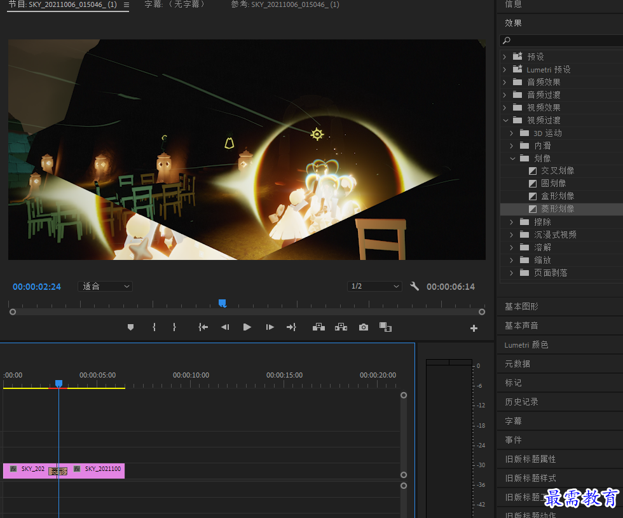This screenshot has width=623, height=518.
Task: Click the Mark In bracket icon
Action: pos(154,327)
